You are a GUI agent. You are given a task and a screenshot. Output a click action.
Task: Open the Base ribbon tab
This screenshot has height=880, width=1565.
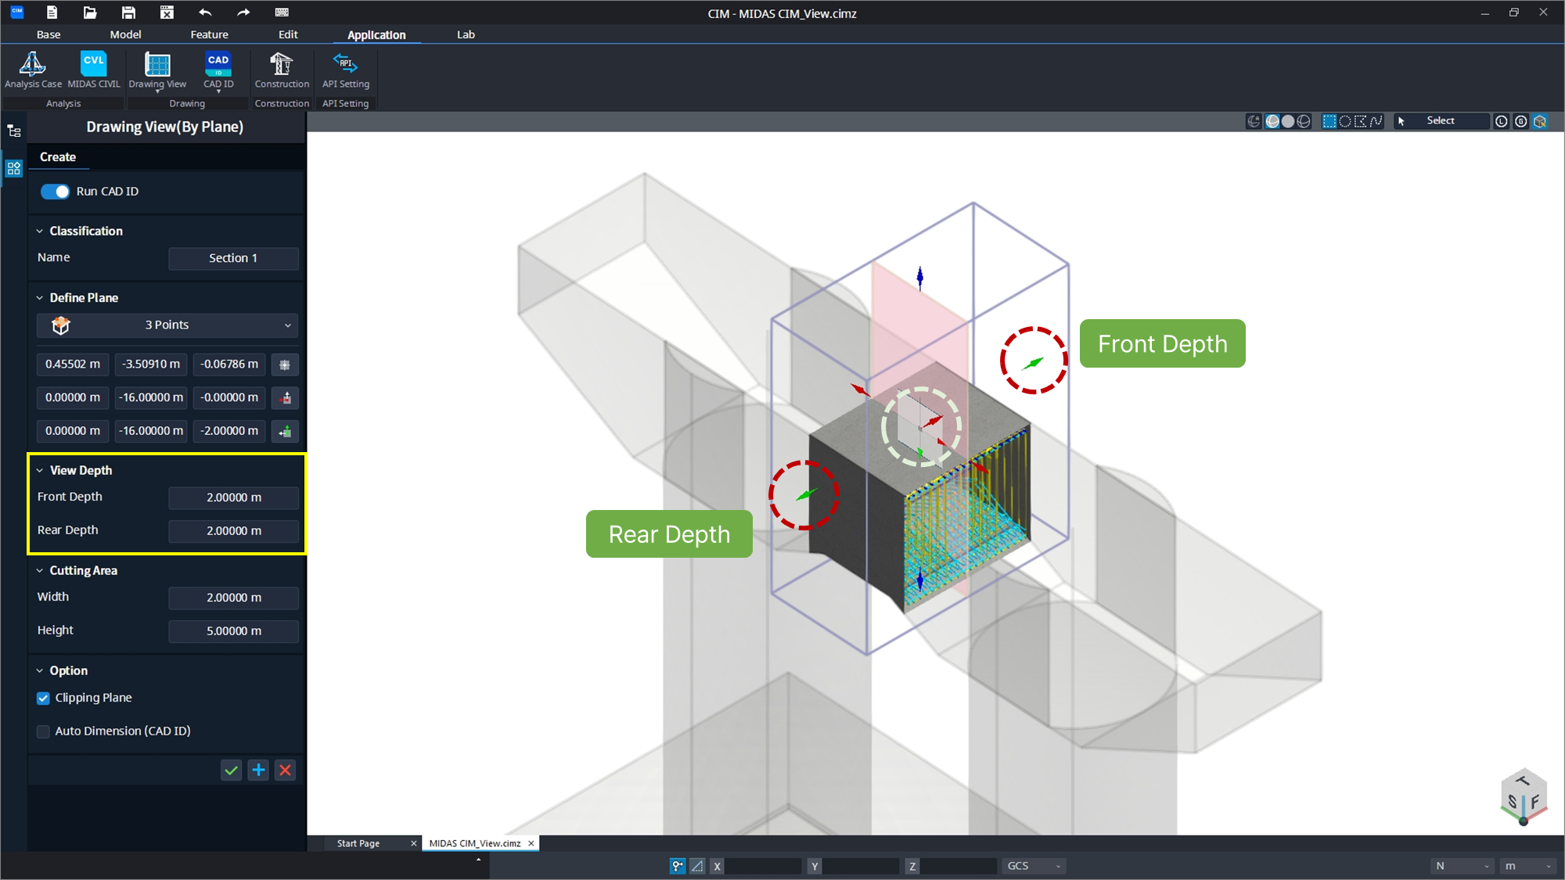(49, 34)
